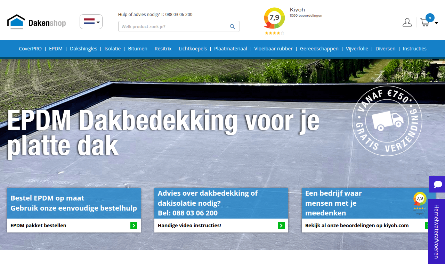The image size is (445, 278).
Task: Expand the cart dropdown arrow
Action: pos(436,23)
